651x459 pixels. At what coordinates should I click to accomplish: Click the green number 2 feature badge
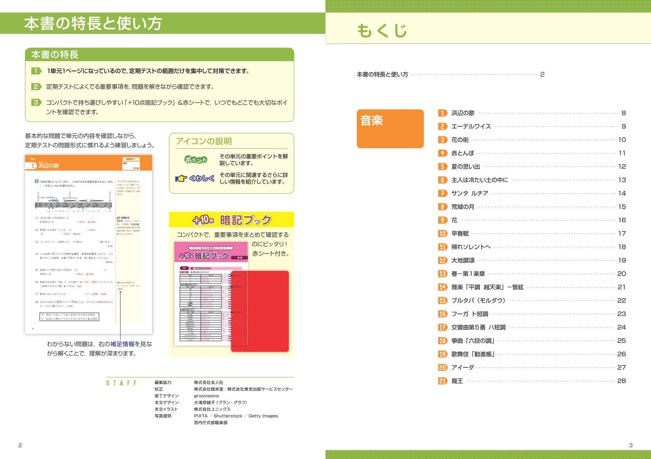[36, 87]
